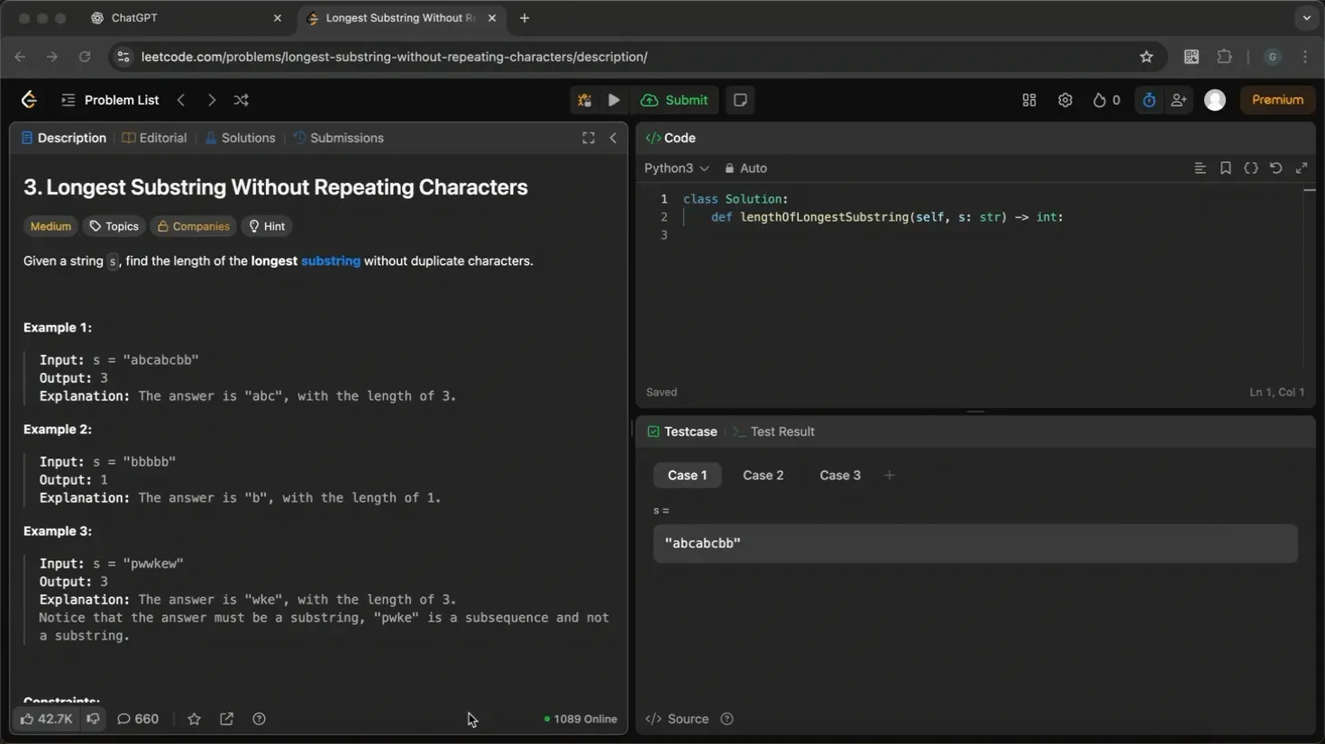
Task: Add a new testcase with plus
Action: click(x=890, y=476)
